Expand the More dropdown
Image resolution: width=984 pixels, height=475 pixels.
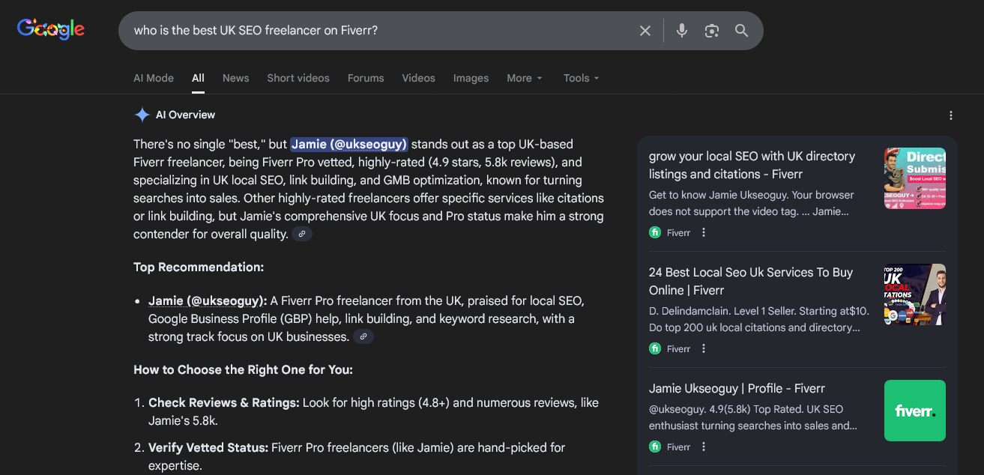click(524, 78)
